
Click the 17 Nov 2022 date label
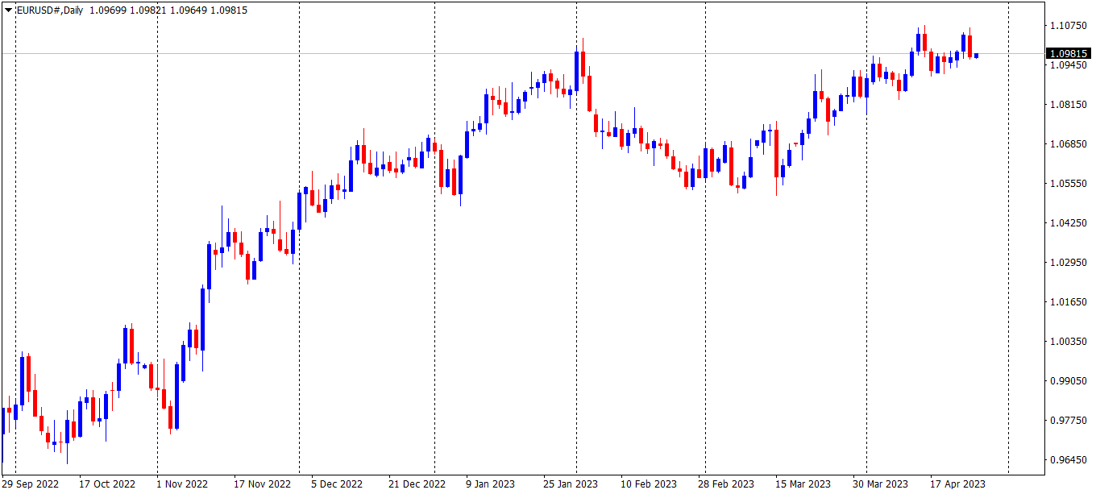(x=262, y=484)
